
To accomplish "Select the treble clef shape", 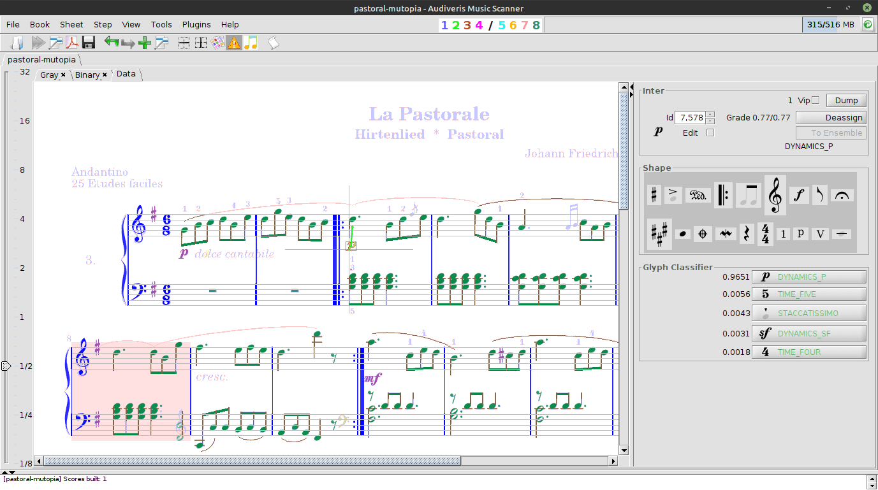I will (775, 195).
